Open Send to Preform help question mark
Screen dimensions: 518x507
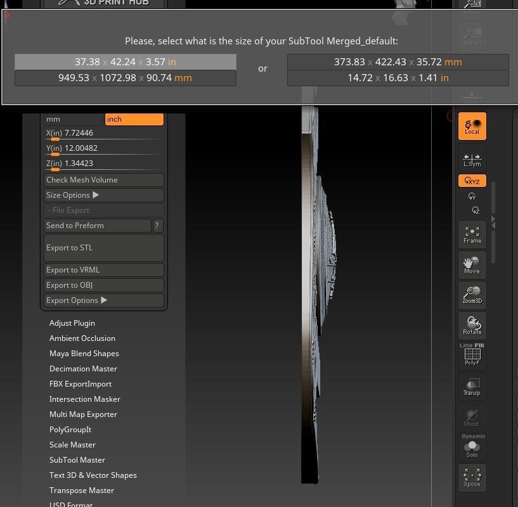point(157,226)
